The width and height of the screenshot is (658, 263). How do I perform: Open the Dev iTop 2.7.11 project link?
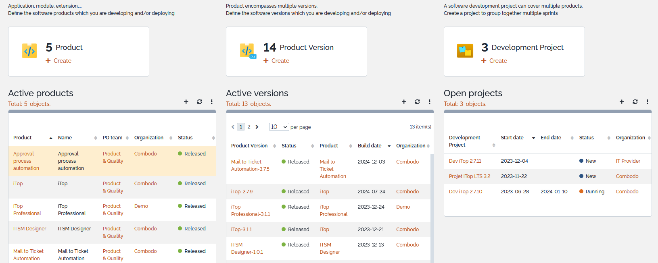click(x=465, y=161)
